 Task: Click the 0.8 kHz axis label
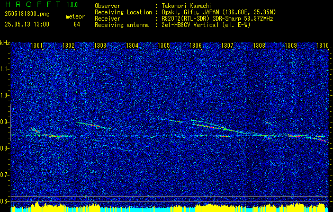point(4,148)
